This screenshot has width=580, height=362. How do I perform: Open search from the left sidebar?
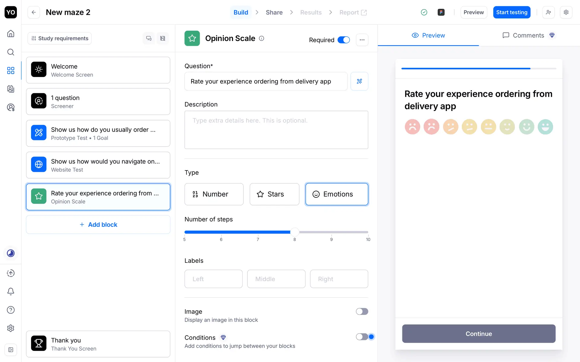click(x=11, y=52)
